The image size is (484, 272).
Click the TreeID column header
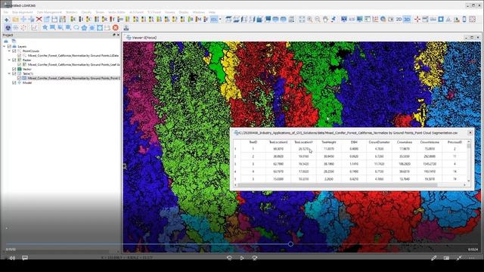coord(253,142)
